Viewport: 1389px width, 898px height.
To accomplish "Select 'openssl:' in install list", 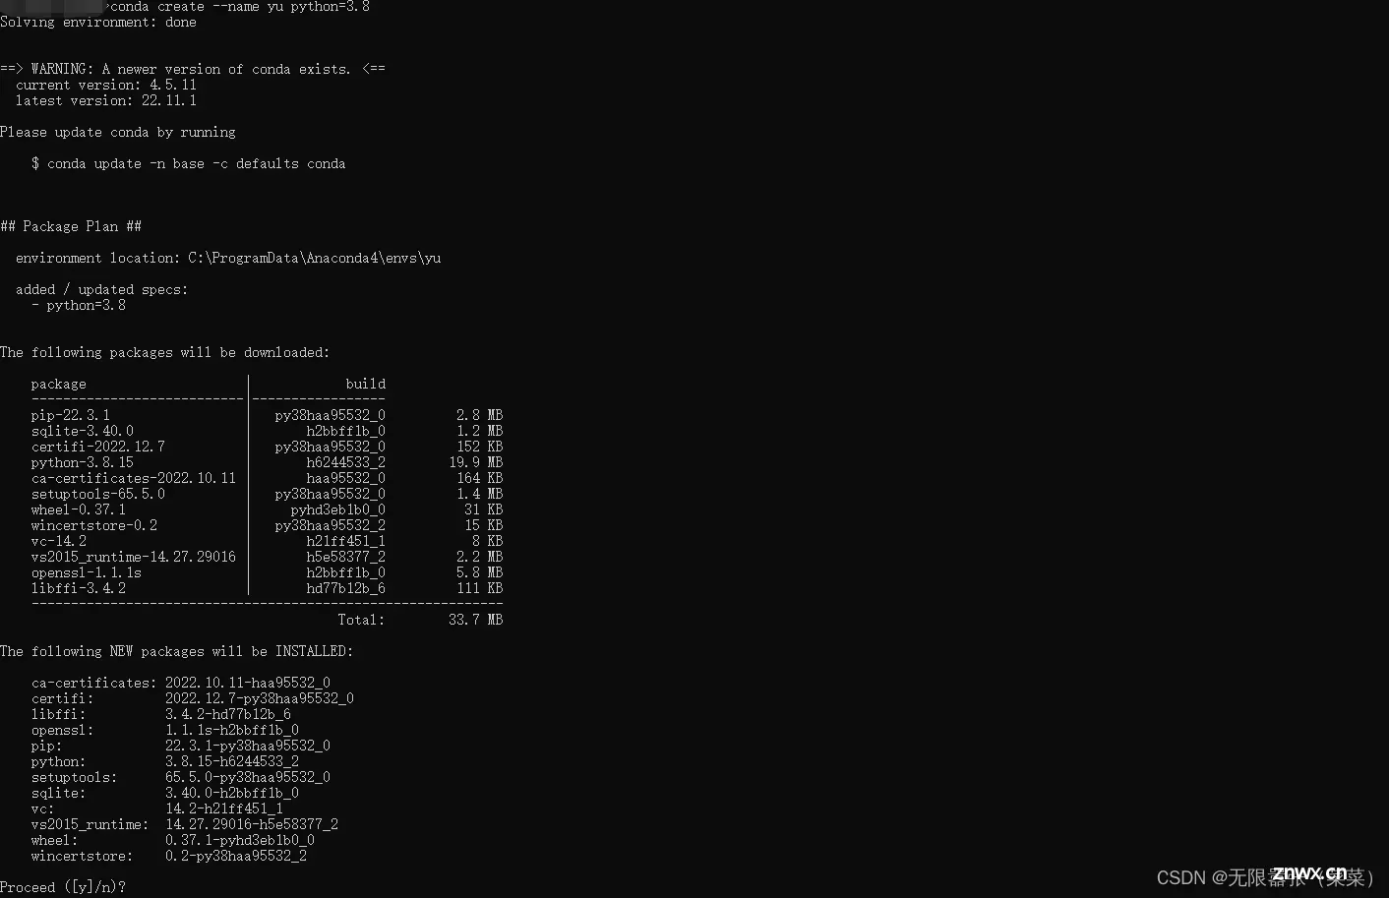I will (63, 730).
